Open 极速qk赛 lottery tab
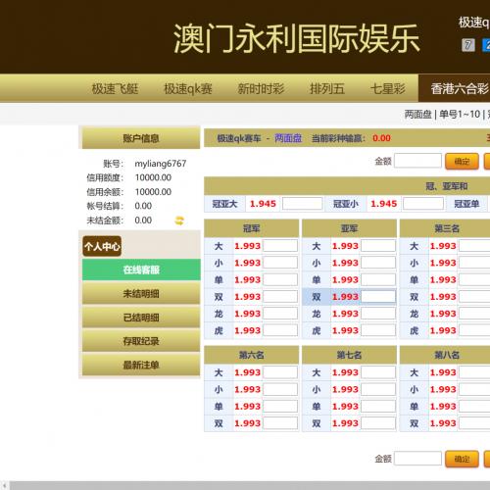The image size is (490, 490). [x=188, y=88]
